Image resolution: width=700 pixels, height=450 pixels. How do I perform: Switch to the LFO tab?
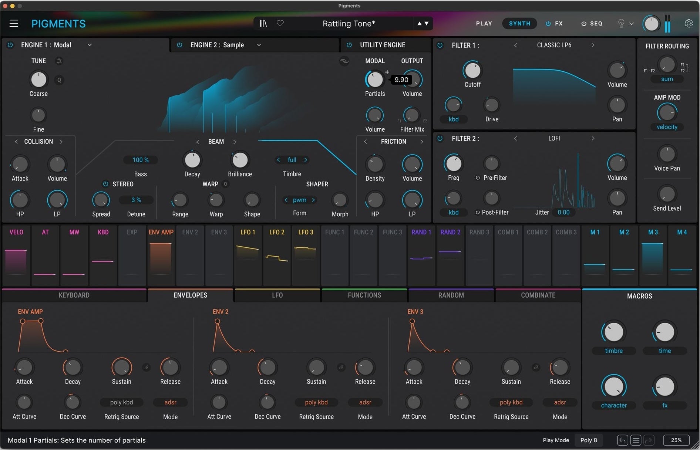277,295
